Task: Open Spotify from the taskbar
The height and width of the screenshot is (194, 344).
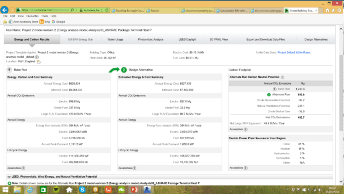Action: (x=56, y=190)
